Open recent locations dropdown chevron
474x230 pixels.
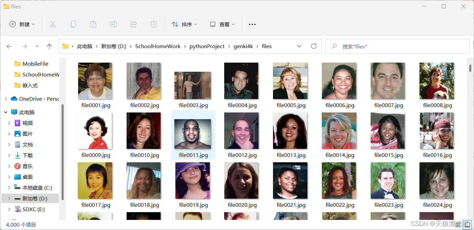[x=37, y=46]
